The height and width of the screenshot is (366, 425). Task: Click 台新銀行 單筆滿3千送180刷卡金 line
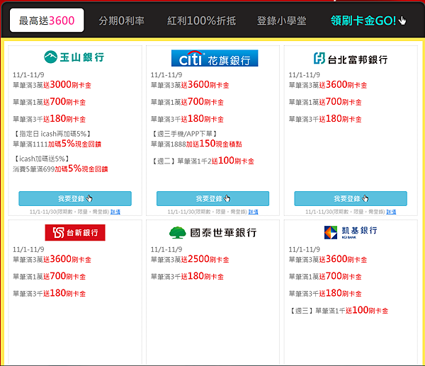(50, 293)
